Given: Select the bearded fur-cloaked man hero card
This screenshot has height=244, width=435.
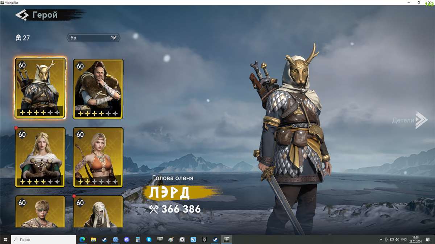Looking at the screenshot, I should click(x=98, y=89).
